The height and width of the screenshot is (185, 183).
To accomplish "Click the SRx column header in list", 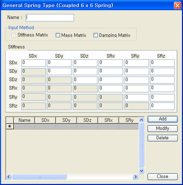I will pos(108,120).
